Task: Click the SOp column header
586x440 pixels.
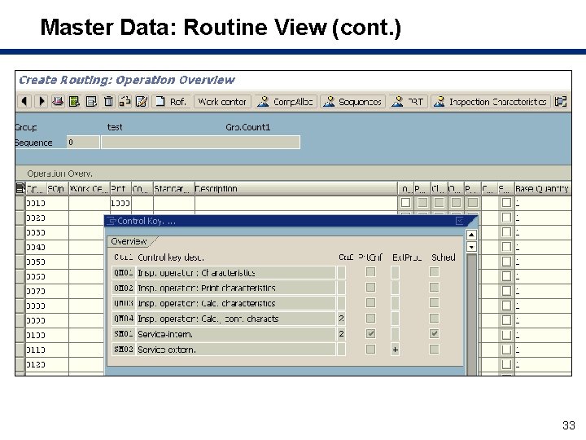Action: [56, 188]
